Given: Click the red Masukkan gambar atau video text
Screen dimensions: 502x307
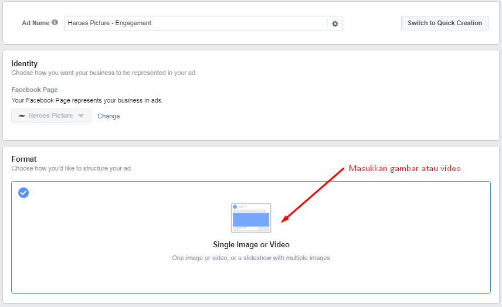Looking at the screenshot, I should [405, 168].
